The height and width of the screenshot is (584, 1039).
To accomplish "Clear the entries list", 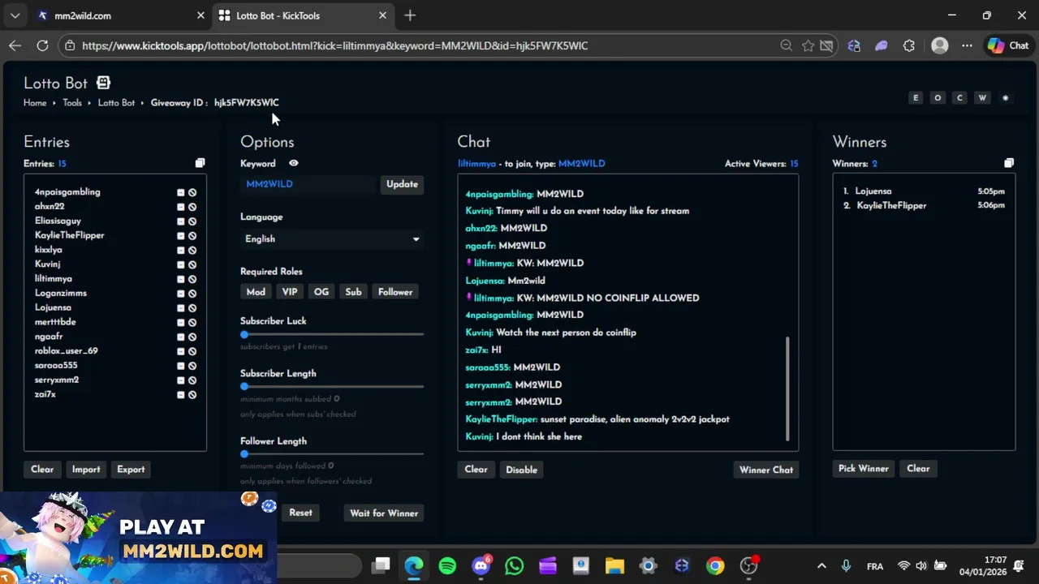I will click(x=42, y=470).
